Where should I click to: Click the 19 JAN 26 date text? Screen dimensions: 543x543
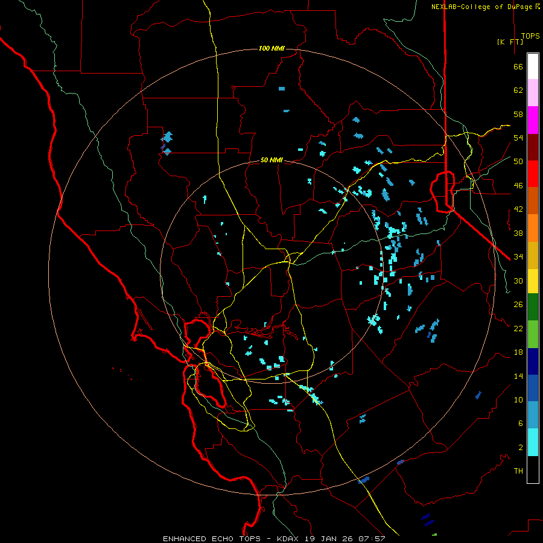pyautogui.click(x=329, y=539)
